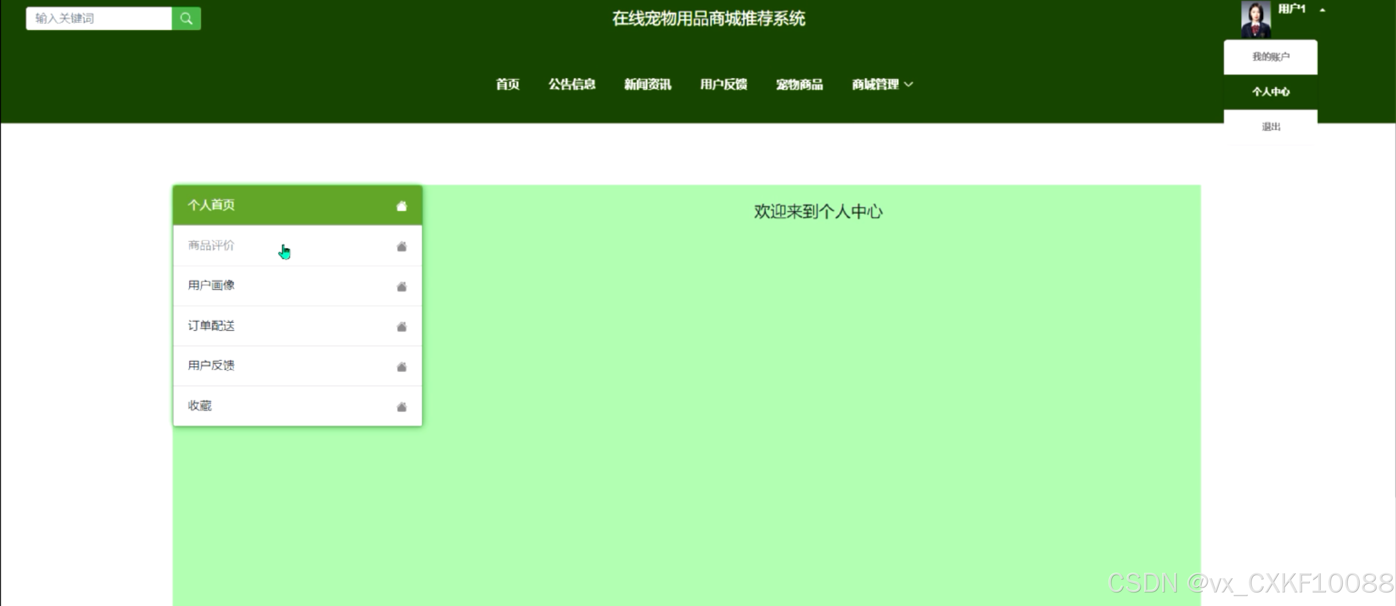Image resolution: width=1396 pixels, height=606 pixels.
Task: Click home icon in 收藏 row
Action: tap(402, 407)
